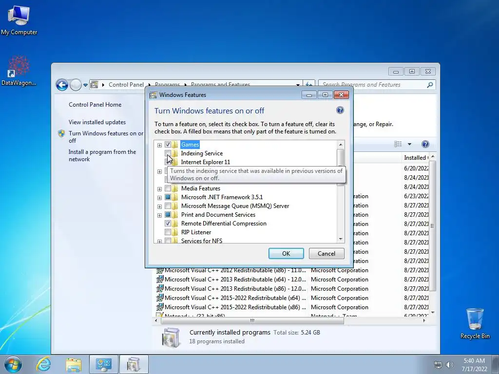The height and width of the screenshot is (374, 499).
Task: Click the search magnifier icon
Action: coord(430,85)
